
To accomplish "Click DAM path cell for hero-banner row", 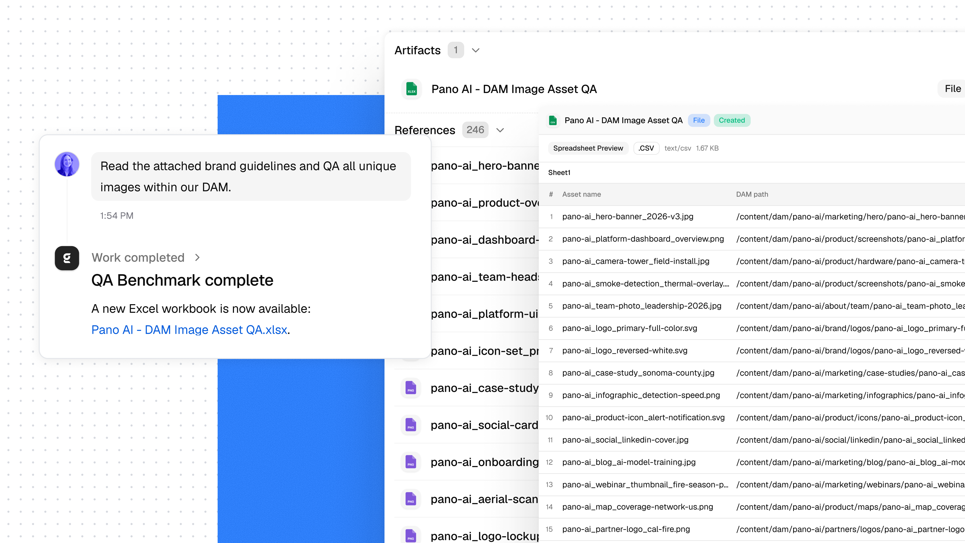I will (x=850, y=217).
